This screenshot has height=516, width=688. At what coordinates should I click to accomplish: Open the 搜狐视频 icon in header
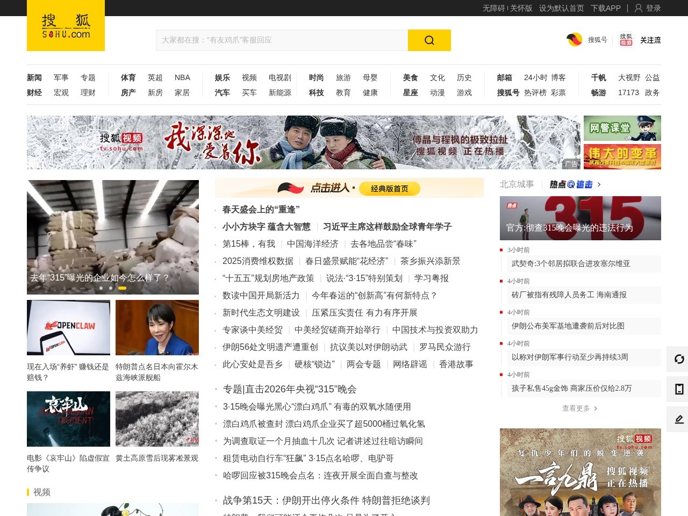626,40
